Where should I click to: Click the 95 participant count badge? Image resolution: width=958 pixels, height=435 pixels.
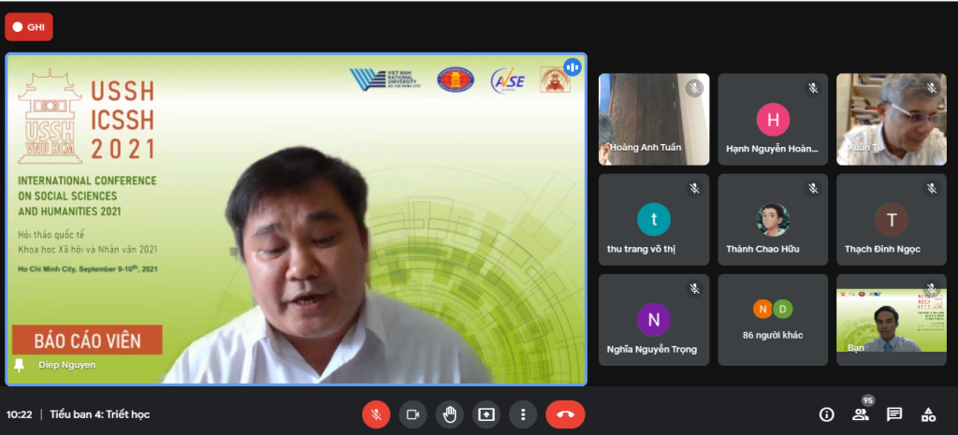click(868, 400)
